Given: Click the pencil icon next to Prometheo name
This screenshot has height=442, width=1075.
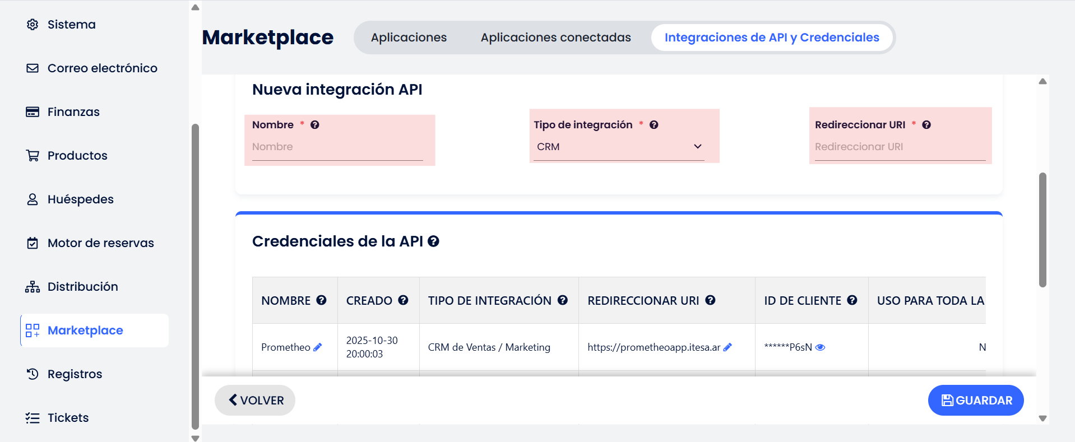Looking at the screenshot, I should pyautogui.click(x=317, y=347).
